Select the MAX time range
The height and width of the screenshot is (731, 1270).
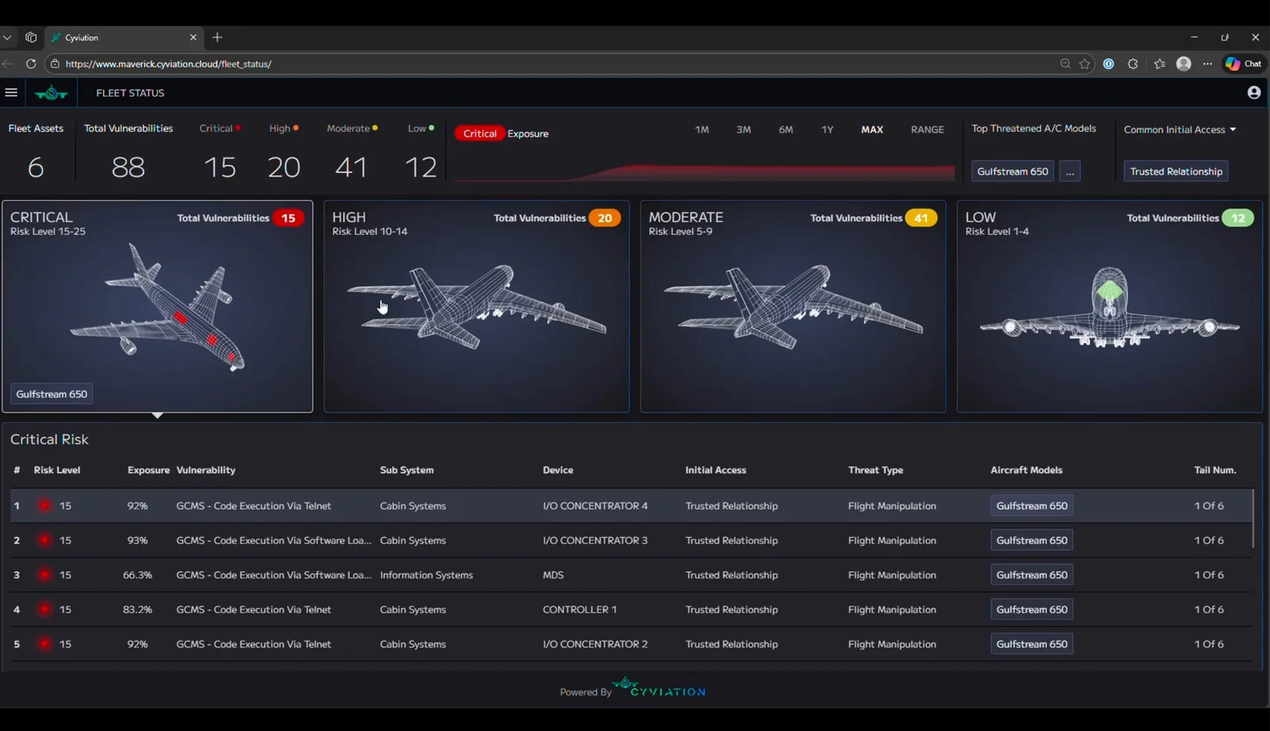pos(872,129)
